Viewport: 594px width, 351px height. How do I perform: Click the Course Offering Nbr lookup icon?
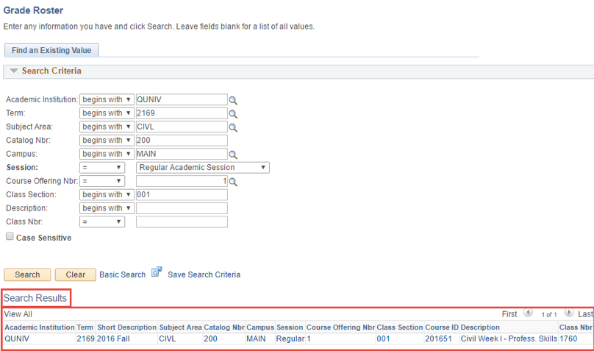(x=233, y=182)
